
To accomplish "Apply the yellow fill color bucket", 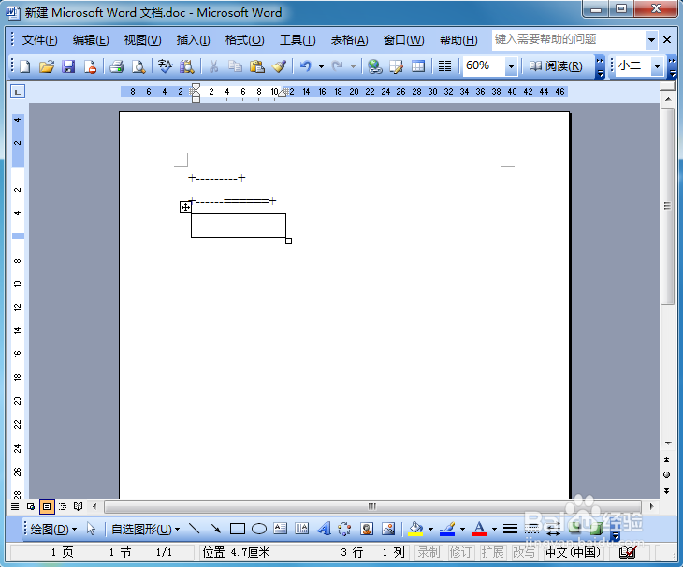I will (x=416, y=529).
